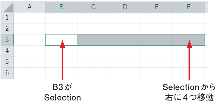Image resolution: width=216 pixels, height=102 pixels.
Task: Select column C header
Action: [x=93, y=7]
